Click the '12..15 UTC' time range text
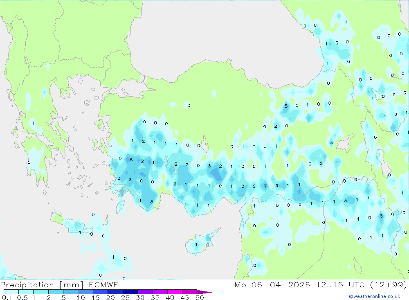Viewport: 409px width, 300px height. pyautogui.click(x=340, y=284)
